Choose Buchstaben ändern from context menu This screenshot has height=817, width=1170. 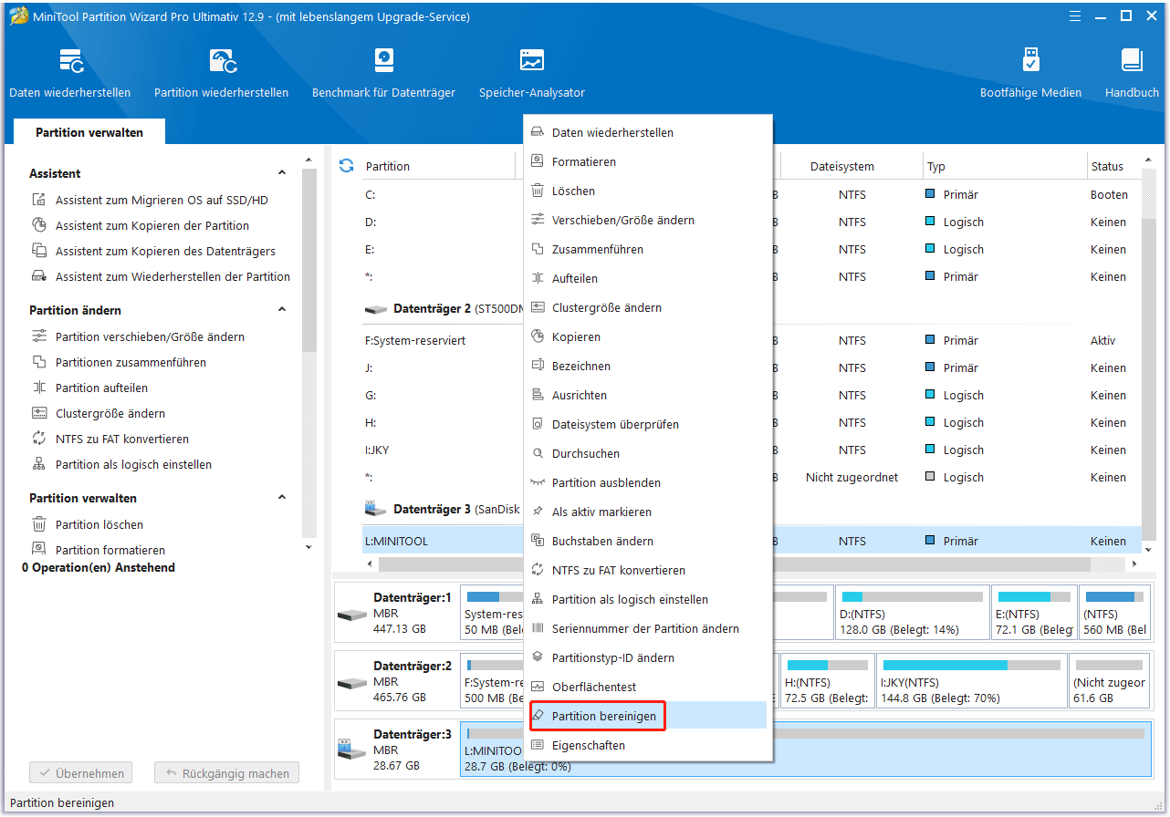(648, 541)
